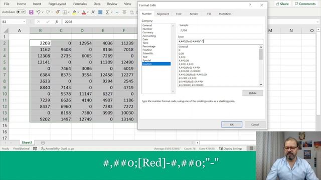
Task: Cancel formula entry with X icon
Action: click(39, 21)
